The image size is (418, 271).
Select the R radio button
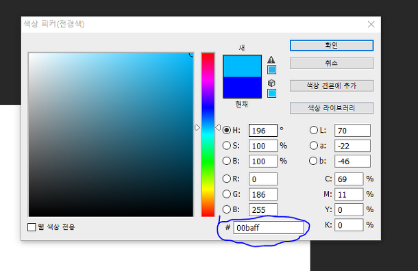[x=227, y=179]
